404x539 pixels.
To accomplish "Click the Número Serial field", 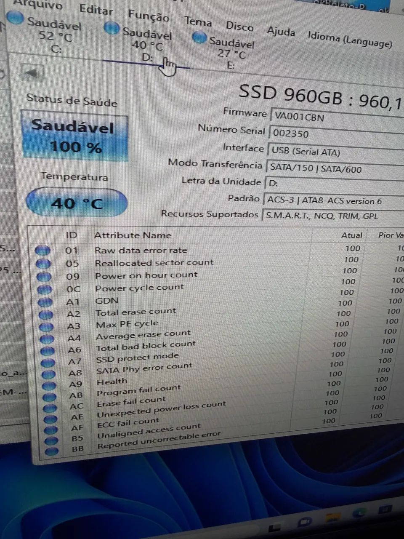I will pos(336,134).
